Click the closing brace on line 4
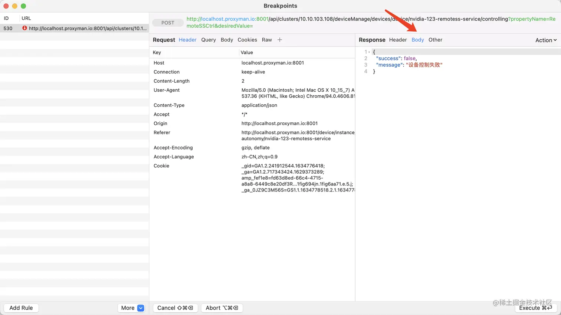 tap(374, 72)
